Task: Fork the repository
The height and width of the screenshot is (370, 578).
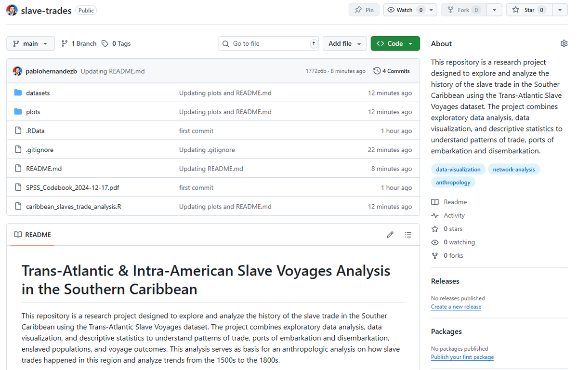Action: click(x=463, y=10)
